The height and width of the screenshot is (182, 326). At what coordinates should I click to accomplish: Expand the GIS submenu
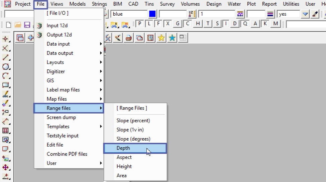[69, 80]
